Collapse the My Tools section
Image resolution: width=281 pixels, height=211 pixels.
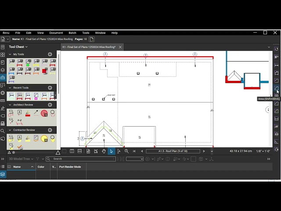coord(10,54)
